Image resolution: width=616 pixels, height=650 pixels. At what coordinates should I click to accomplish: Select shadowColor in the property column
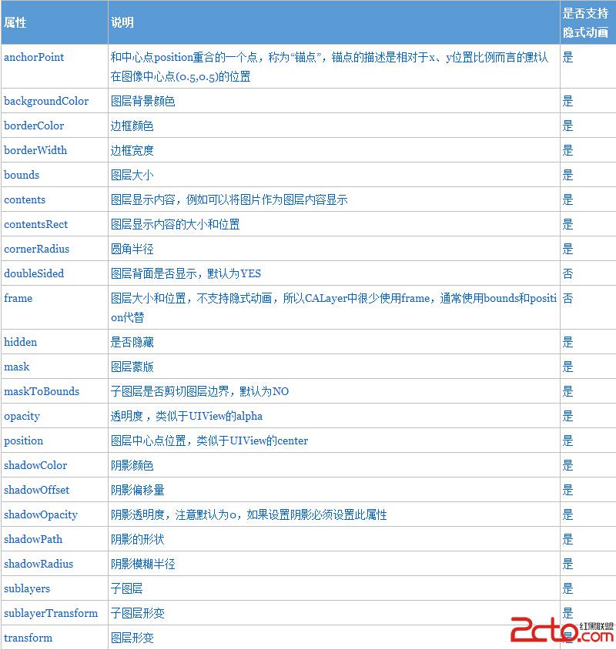point(35,465)
